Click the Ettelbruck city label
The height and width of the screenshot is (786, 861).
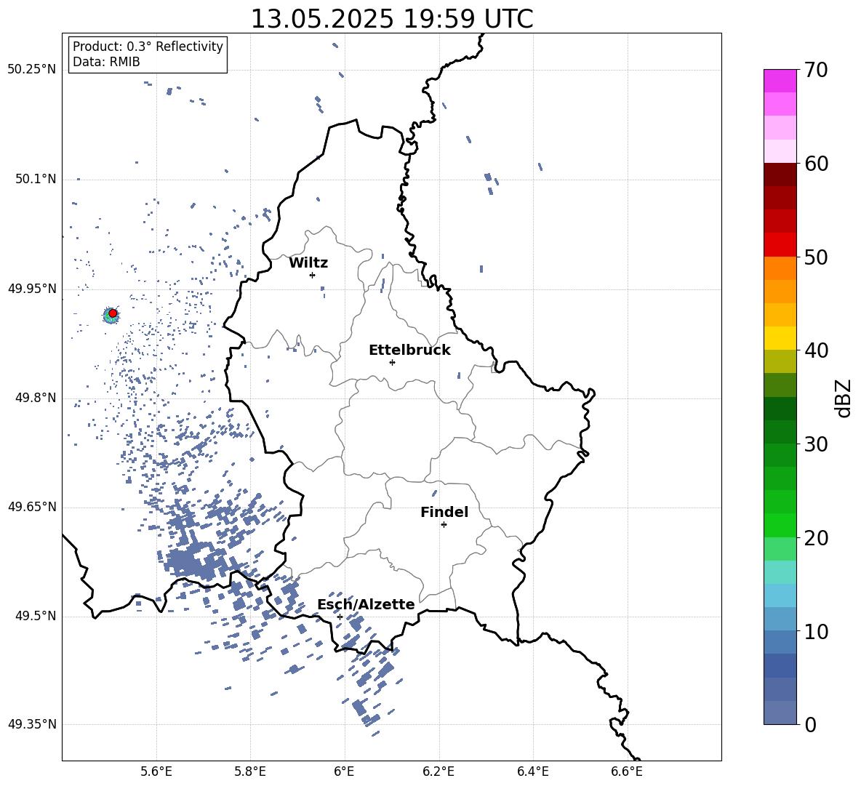(409, 350)
